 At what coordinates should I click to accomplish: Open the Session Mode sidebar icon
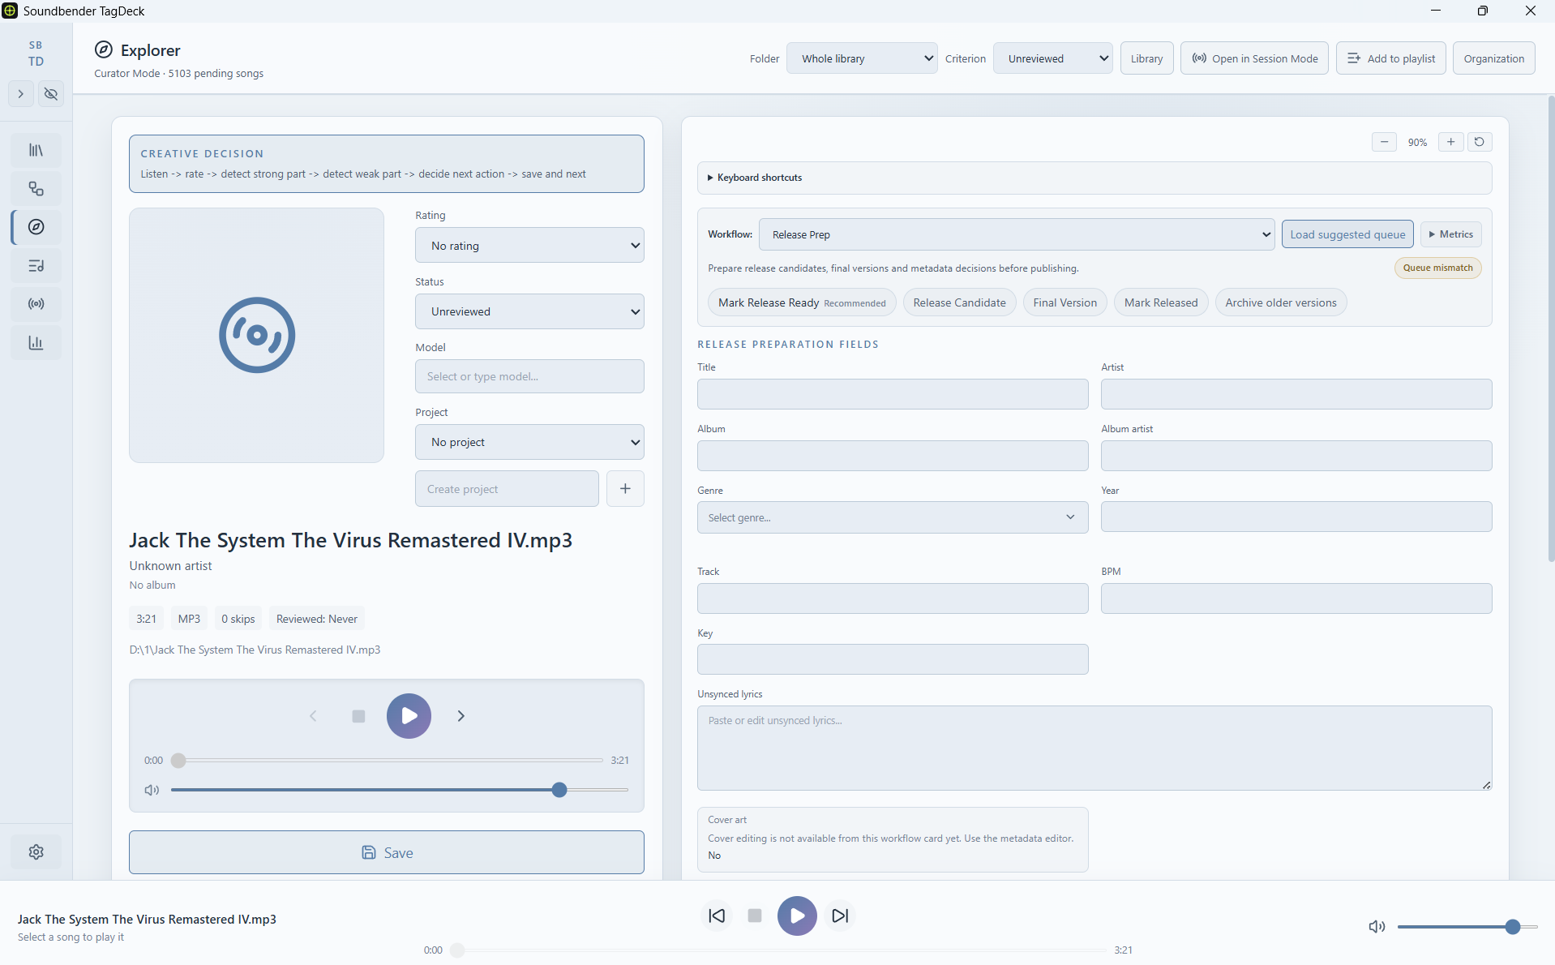pyautogui.click(x=36, y=304)
